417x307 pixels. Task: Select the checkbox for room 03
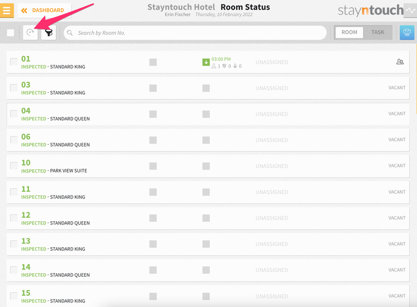(x=14, y=88)
